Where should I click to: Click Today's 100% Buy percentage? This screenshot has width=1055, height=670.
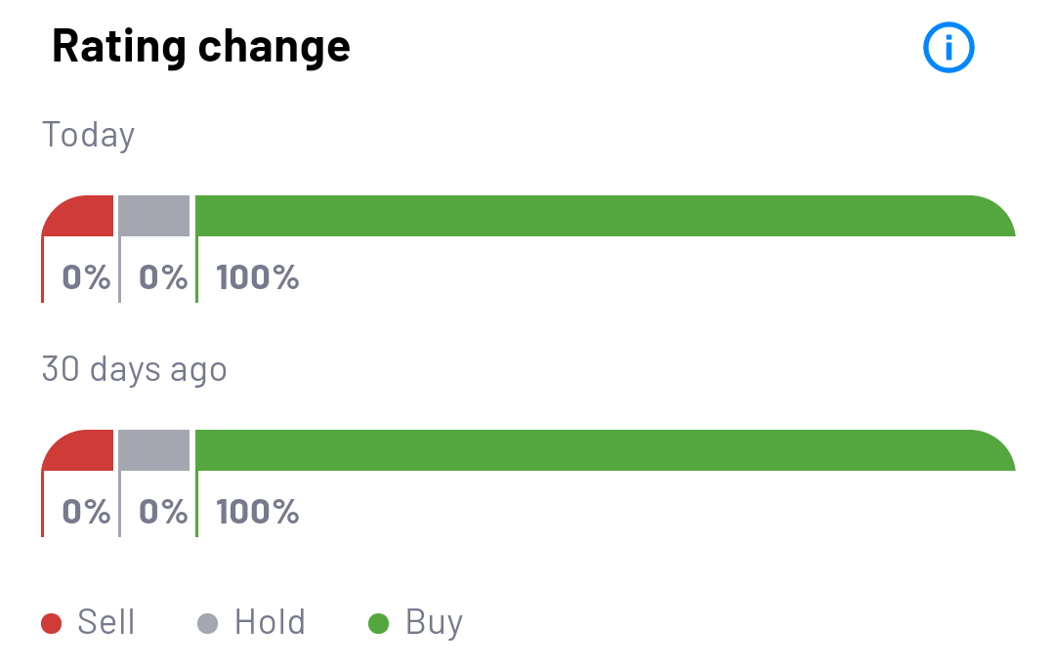(257, 277)
